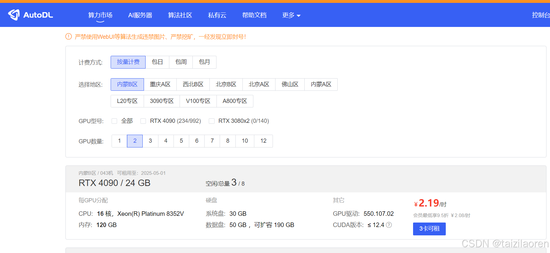Image resolution: width=550 pixels, height=253 pixels.
Task: Set GPU count to 4
Action: [166, 141]
